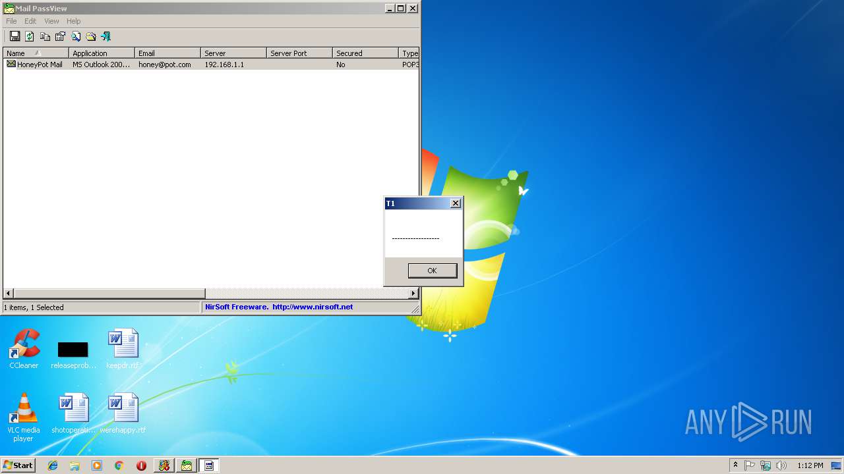The image size is (844, 474).
Task: Click the 1:12 PM taskbar clock
Action: point(810,465)
